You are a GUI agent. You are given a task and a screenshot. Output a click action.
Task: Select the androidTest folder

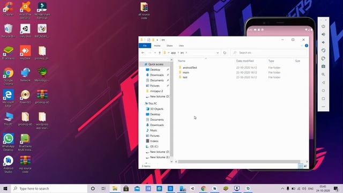[x=190, y=68]
